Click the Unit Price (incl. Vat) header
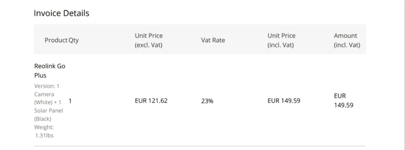Image resolution: width=406 pixels, height=150 pixels. [281, 40]
